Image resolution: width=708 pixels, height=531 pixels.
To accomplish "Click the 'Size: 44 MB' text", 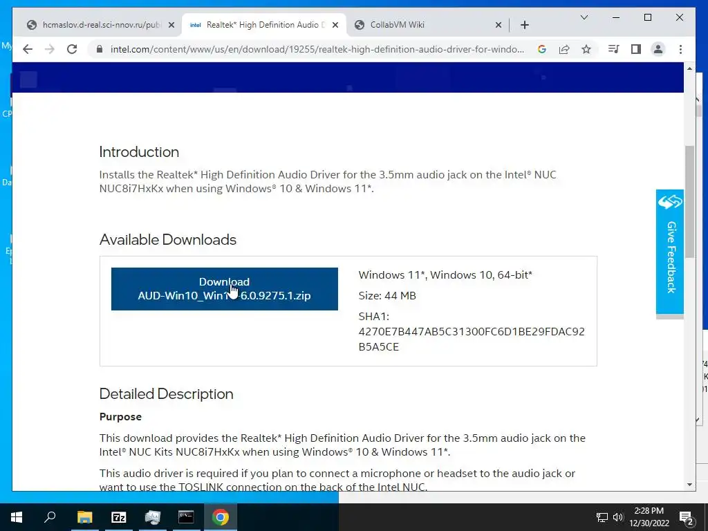I will [x=387, y=296].
